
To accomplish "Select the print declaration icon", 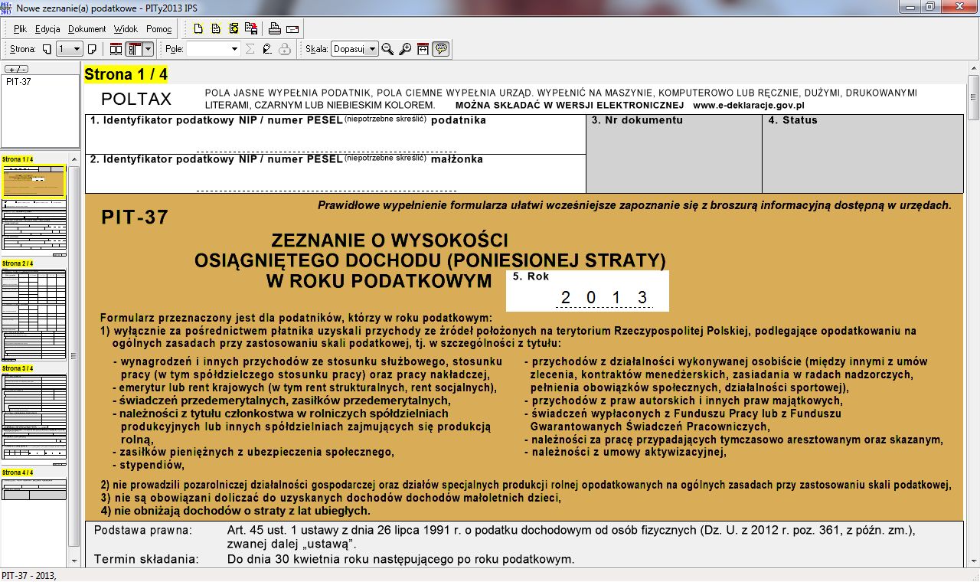I will 275,29.
